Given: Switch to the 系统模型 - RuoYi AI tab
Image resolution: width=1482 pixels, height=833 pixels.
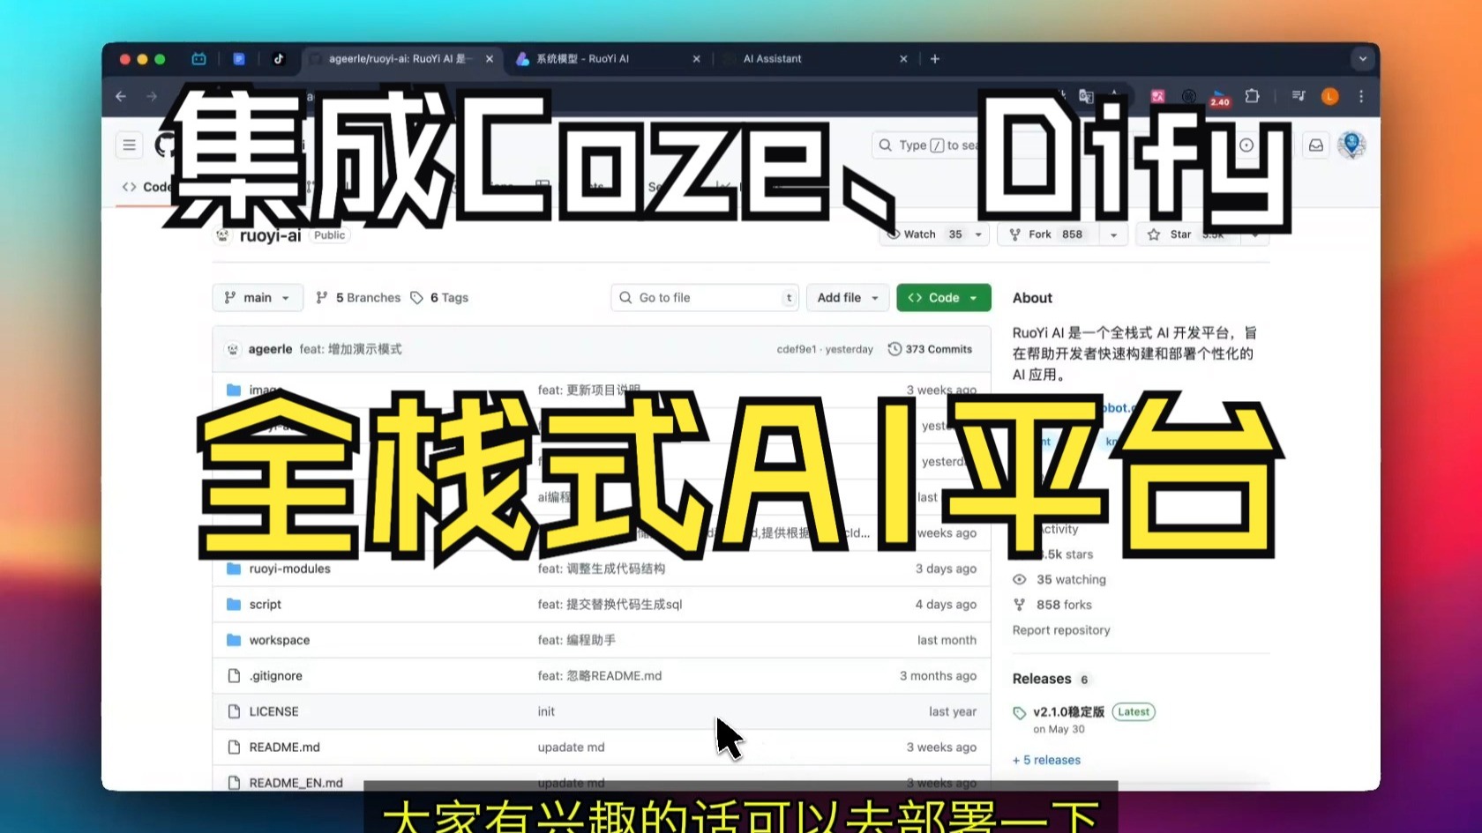Looking at the screenshot, I should tap(609, 59).
